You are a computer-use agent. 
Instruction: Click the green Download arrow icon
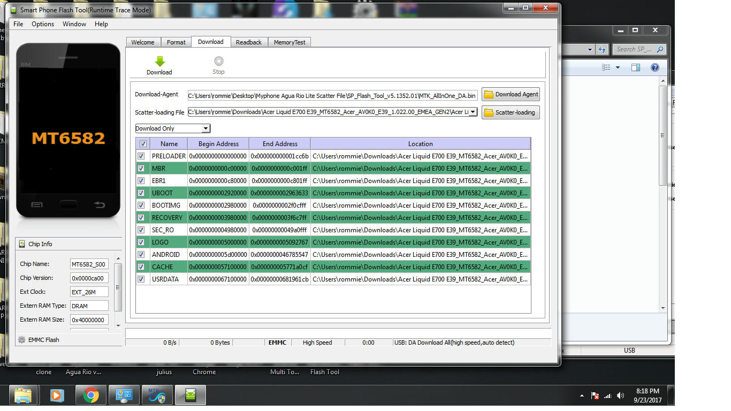(x=159, y=61)
